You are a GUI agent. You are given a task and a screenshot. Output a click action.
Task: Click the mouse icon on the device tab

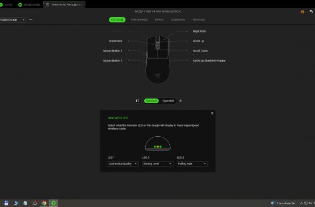[x=48, y=5]
